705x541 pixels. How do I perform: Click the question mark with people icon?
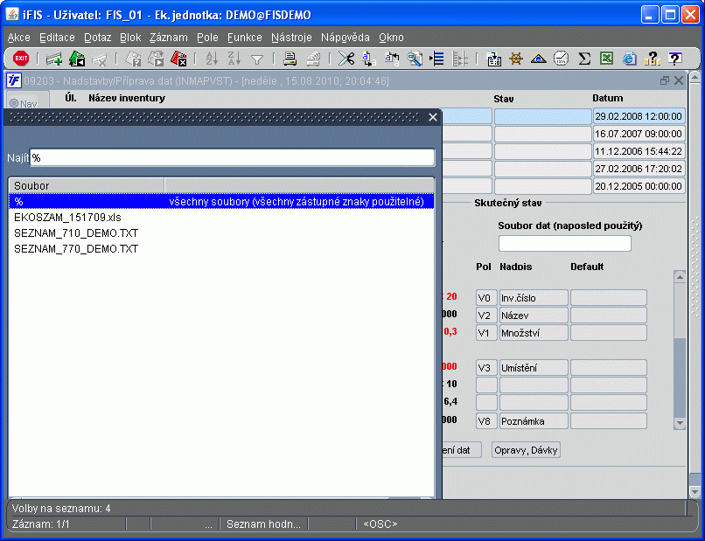pyautogui.click(x=652, y=59)
